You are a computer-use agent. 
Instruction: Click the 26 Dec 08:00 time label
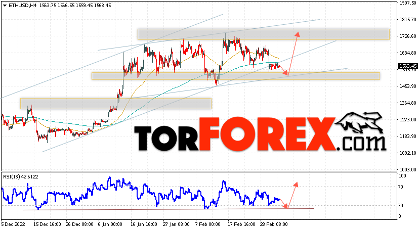(79, 224)
